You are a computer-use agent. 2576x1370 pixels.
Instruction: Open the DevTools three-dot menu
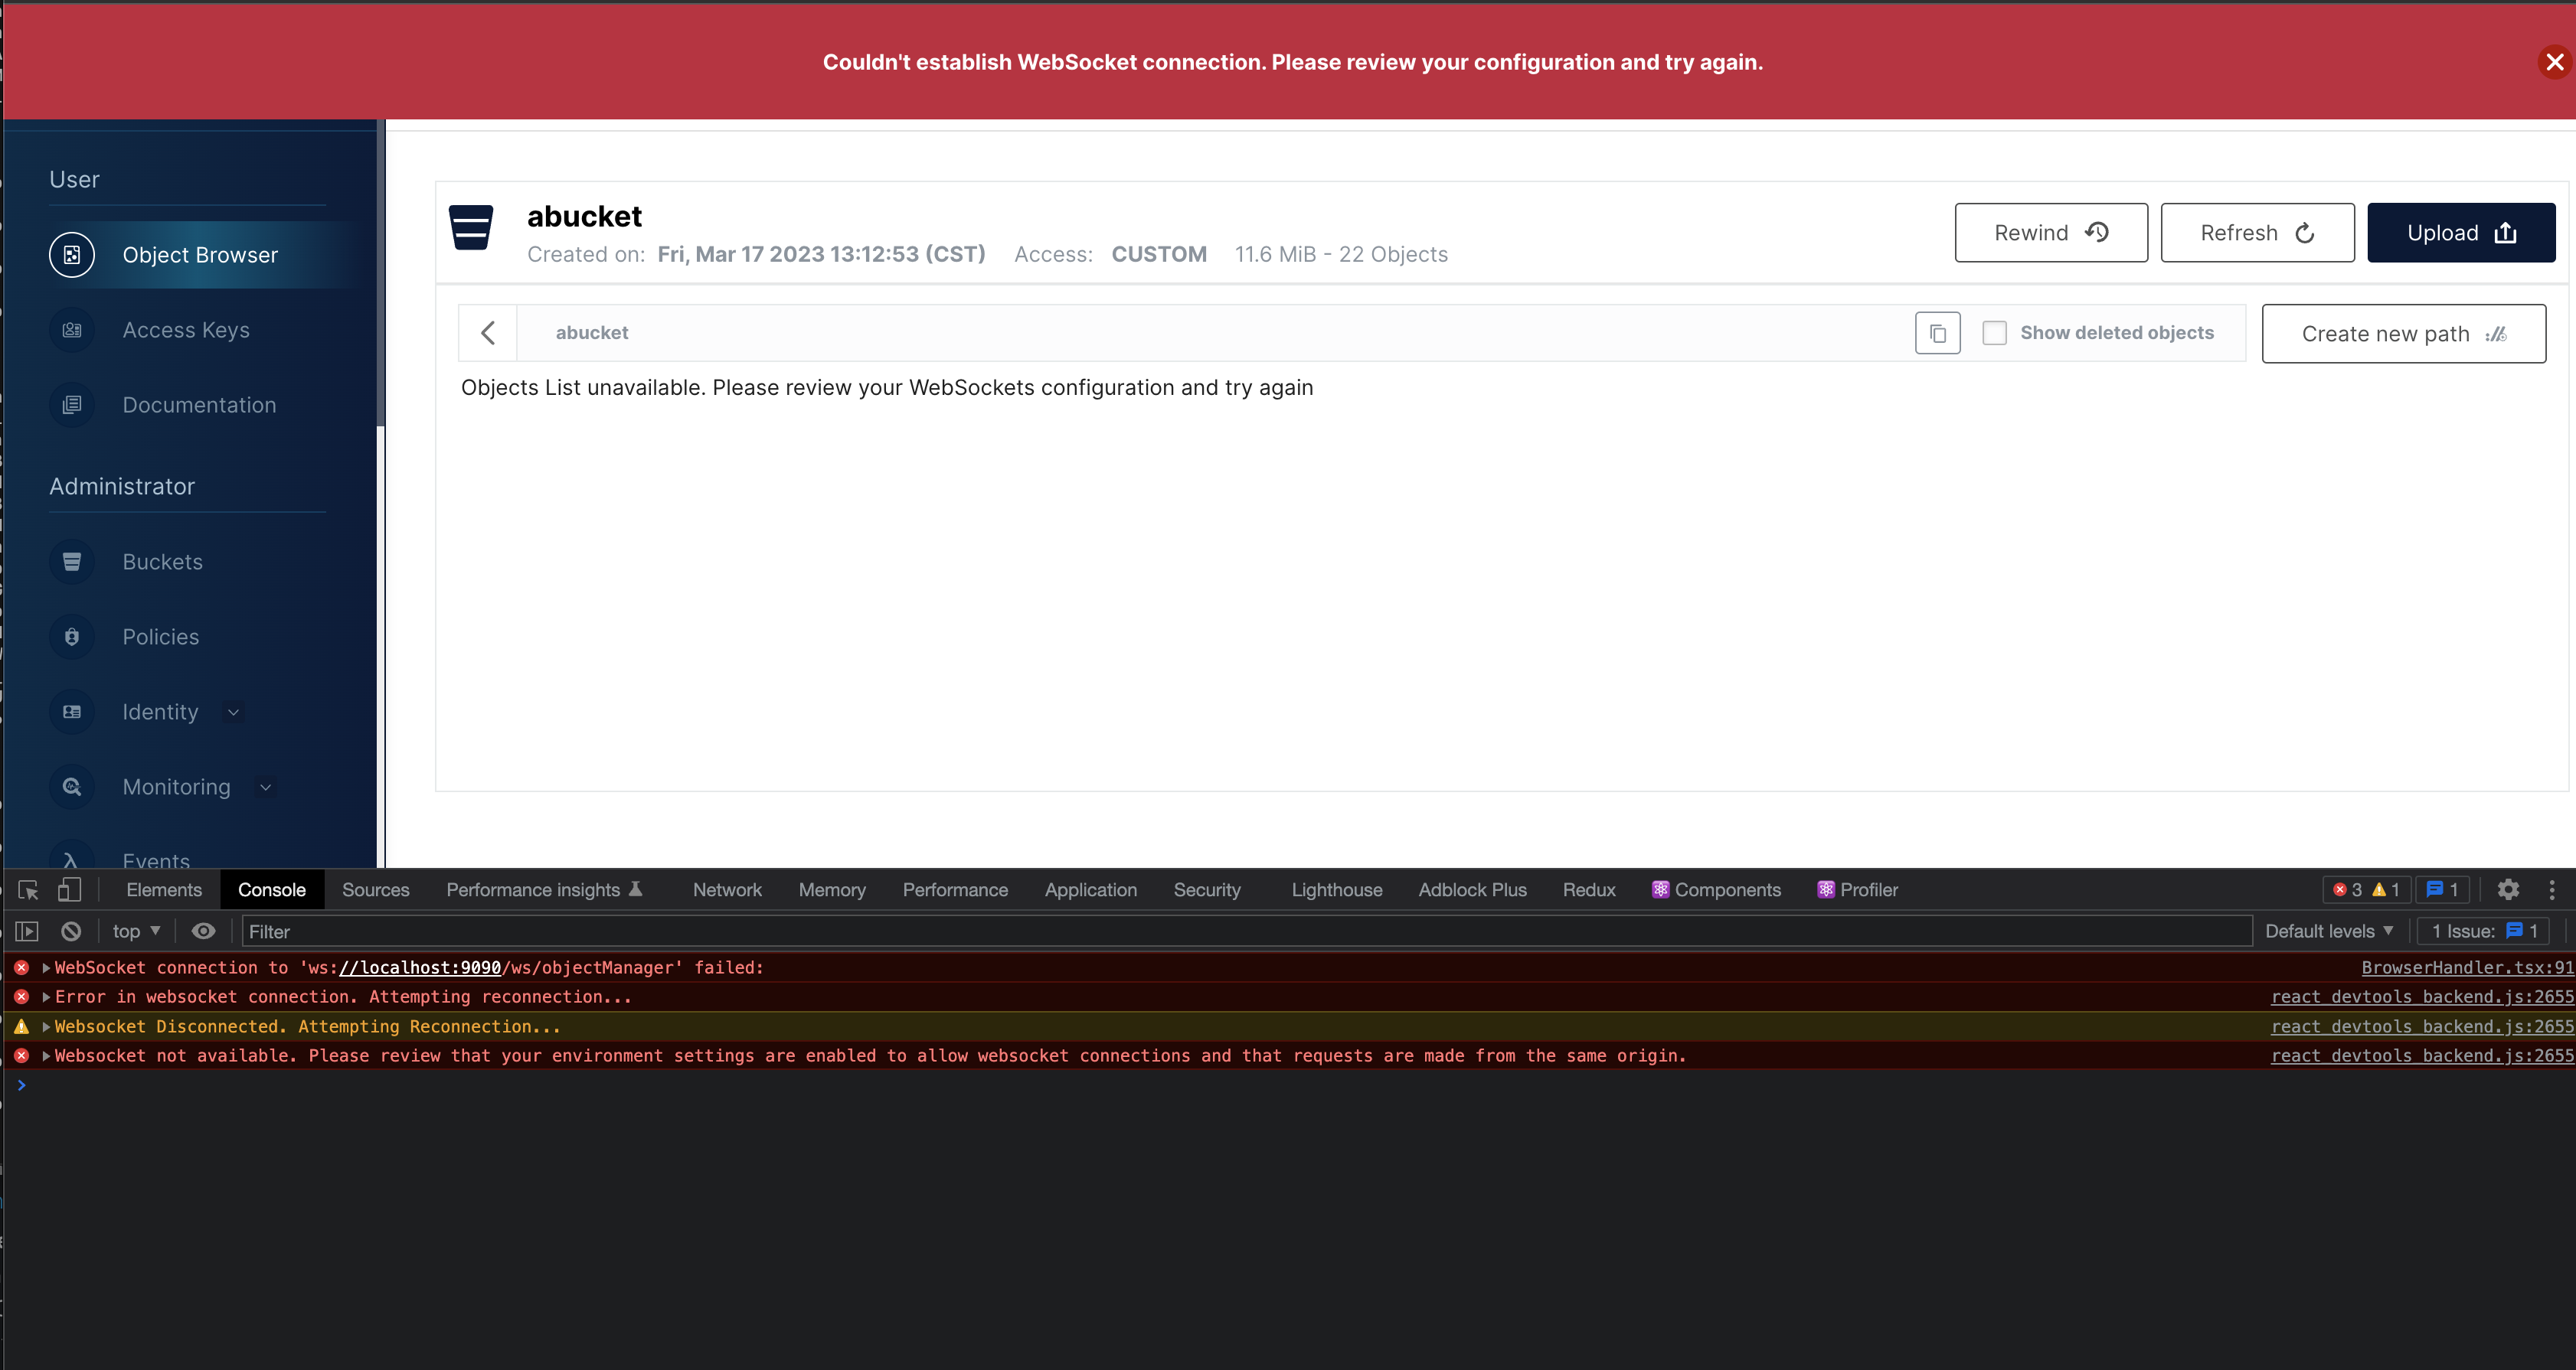click(2552, 889)
